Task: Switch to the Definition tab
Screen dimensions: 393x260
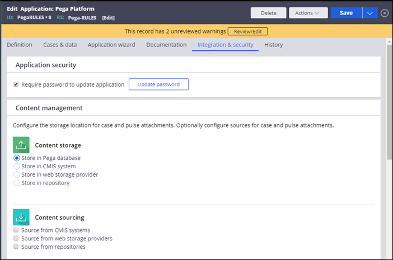Action: coord(20,45)
